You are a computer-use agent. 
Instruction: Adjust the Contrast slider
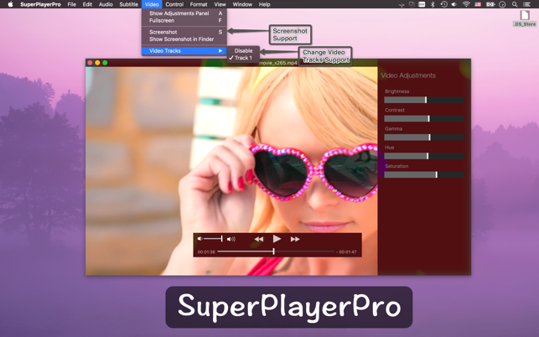click(424, 119)
